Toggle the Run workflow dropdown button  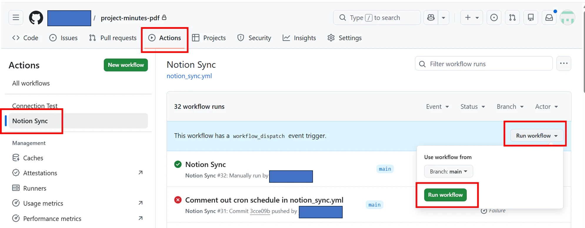[x=537, y=136]
